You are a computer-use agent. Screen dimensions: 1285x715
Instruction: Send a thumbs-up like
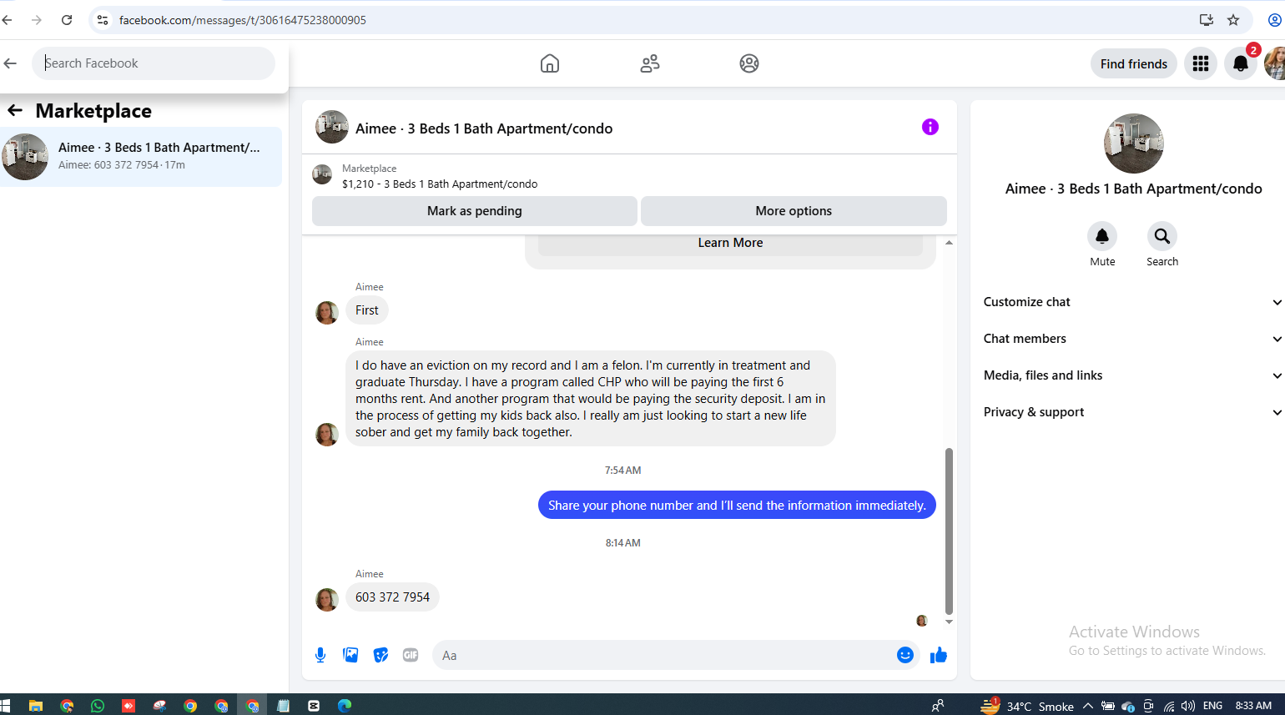(x=939, y=656)
